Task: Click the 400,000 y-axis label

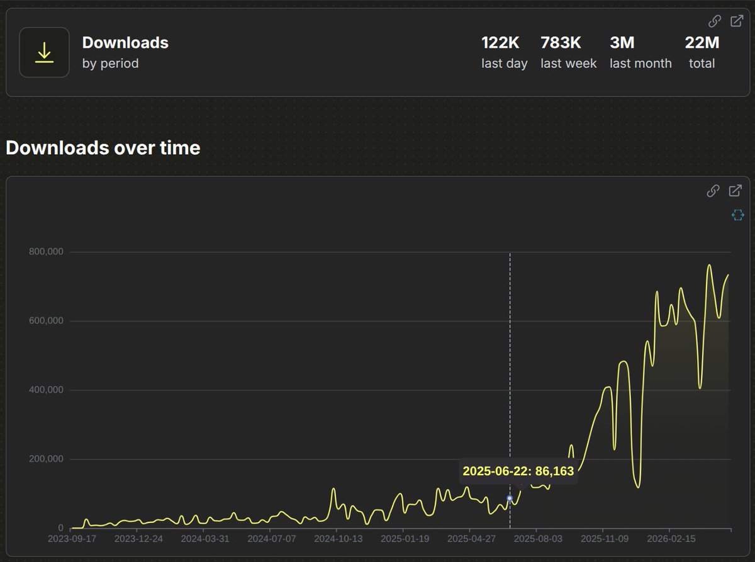Action: 47,390
